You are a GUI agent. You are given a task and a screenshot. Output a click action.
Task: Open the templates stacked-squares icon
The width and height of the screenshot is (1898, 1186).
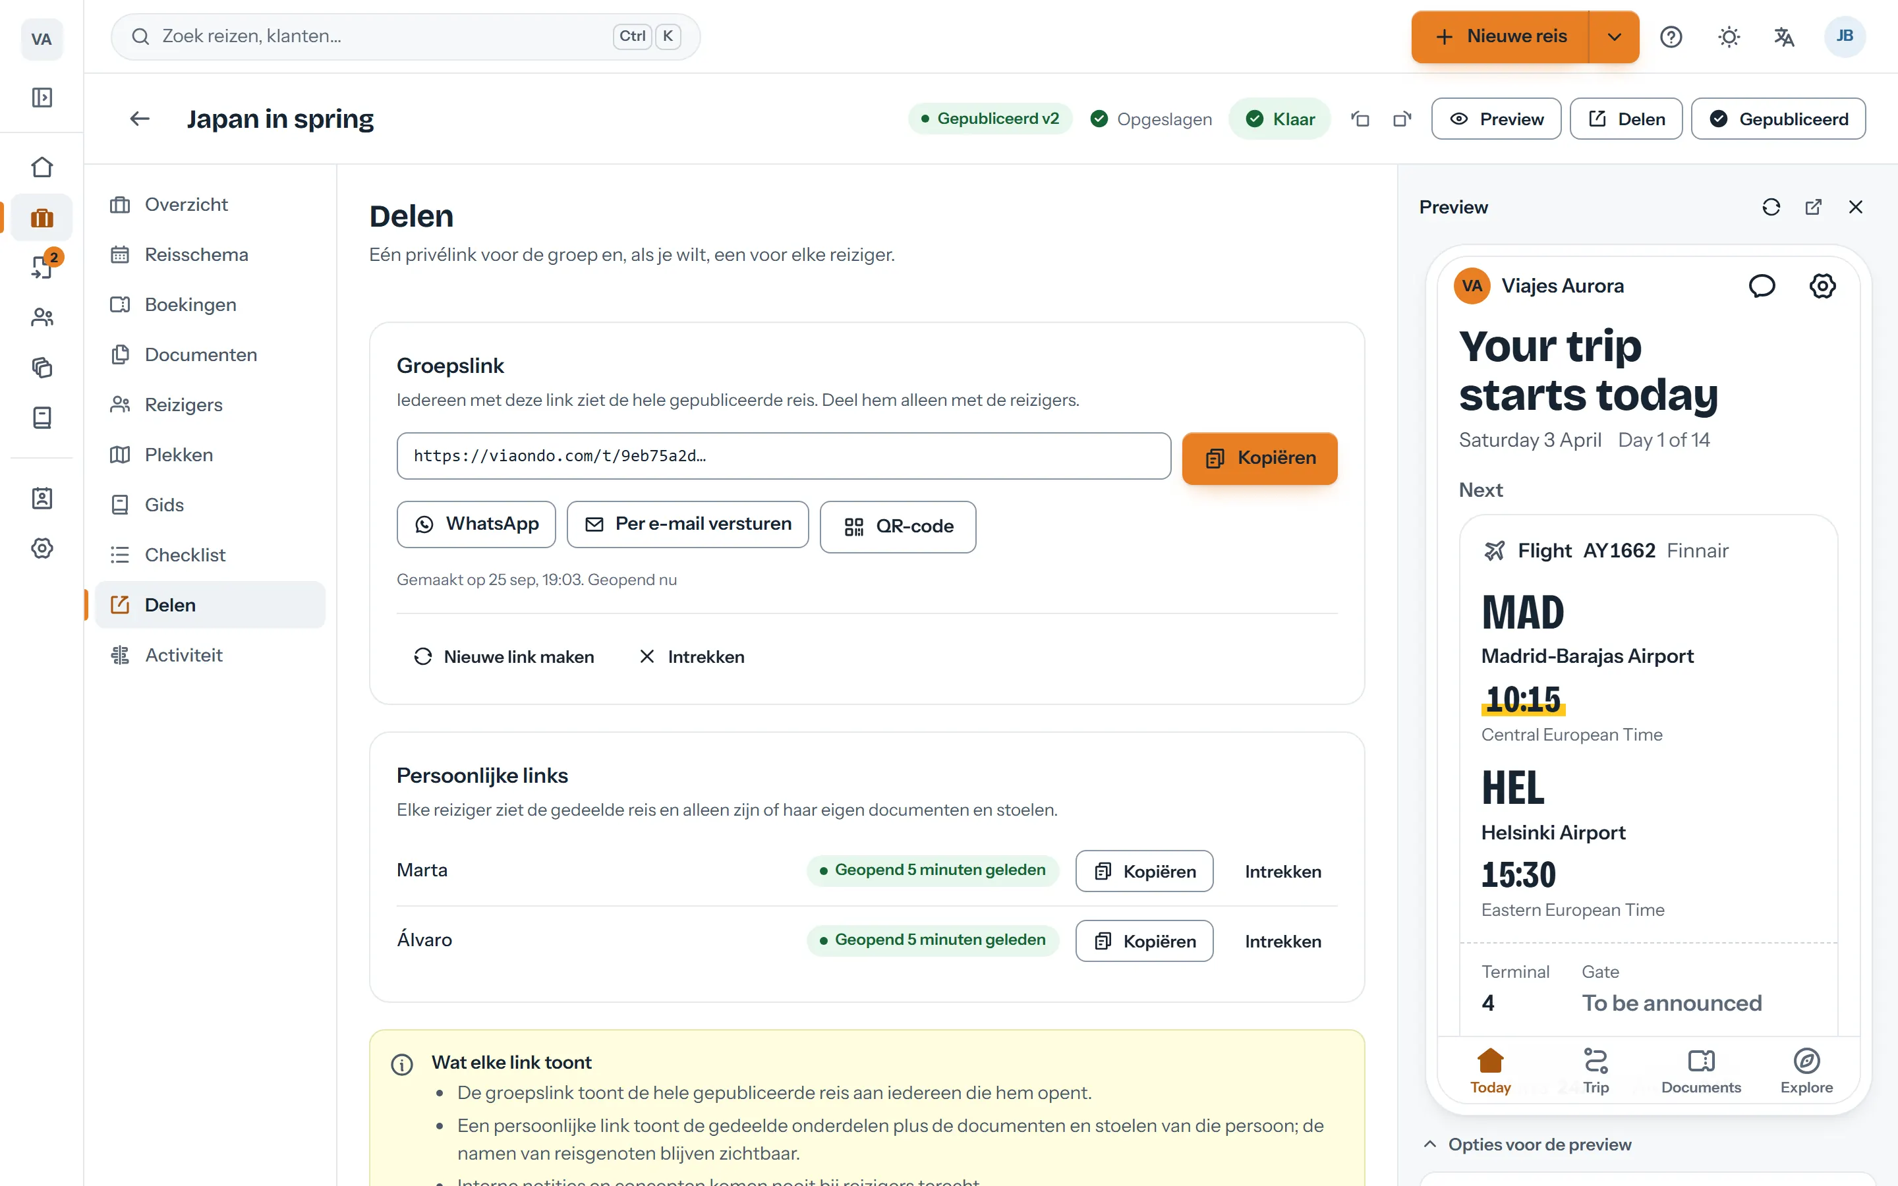42,367
